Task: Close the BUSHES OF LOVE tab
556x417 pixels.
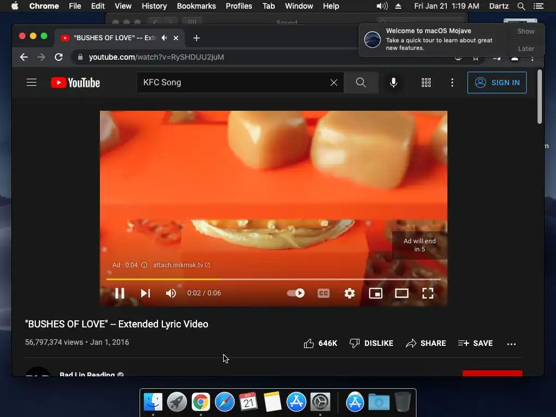Action: pyautogui.click(x=176, y=38)
